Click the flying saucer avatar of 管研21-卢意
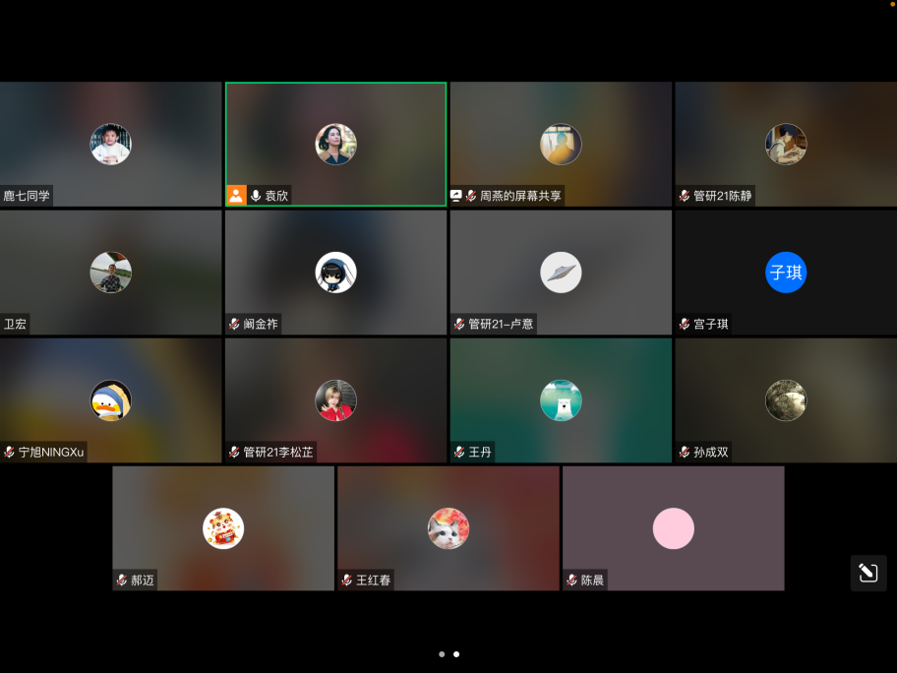 pos(561,273)
